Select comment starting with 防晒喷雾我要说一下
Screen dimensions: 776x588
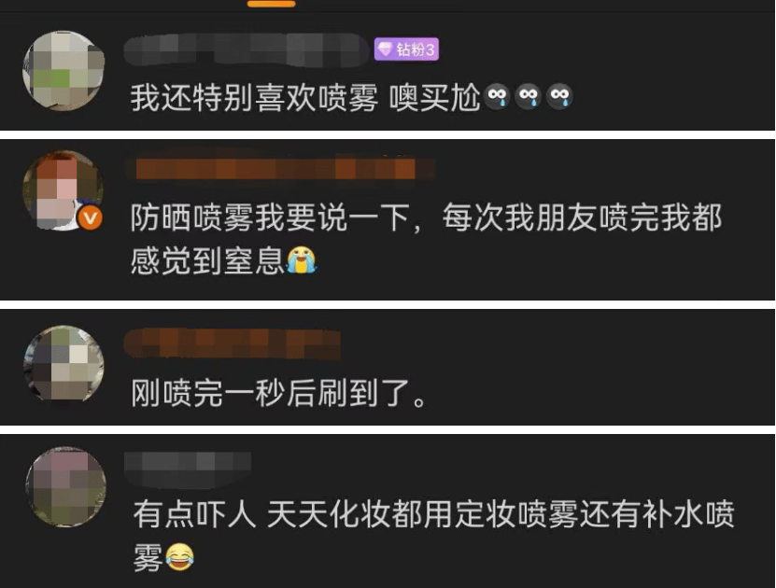[x=426, y=239]
